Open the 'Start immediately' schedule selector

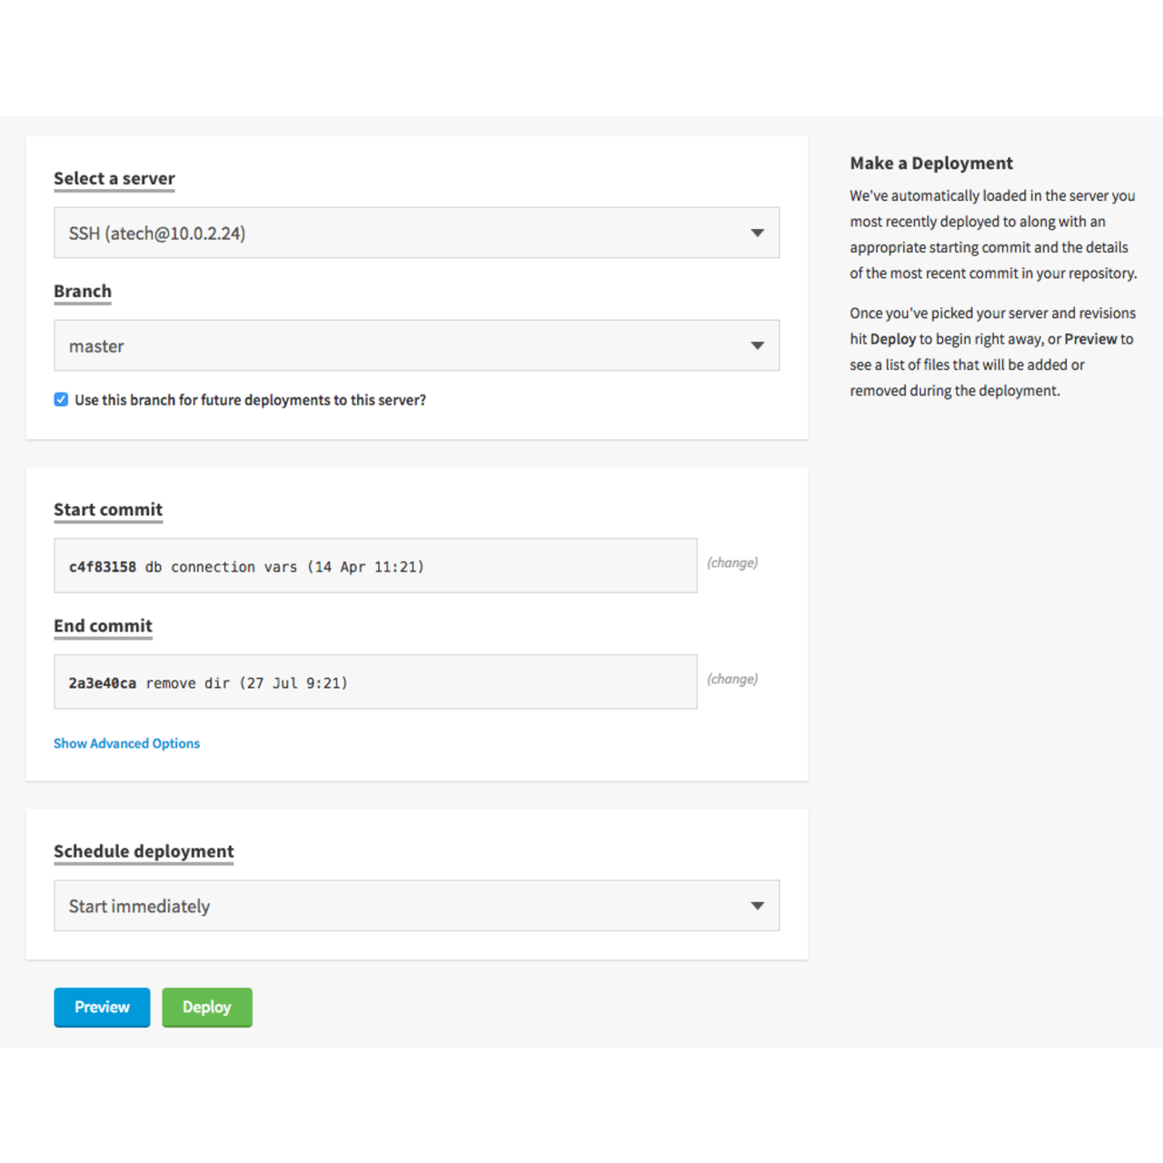click(417, 905)
